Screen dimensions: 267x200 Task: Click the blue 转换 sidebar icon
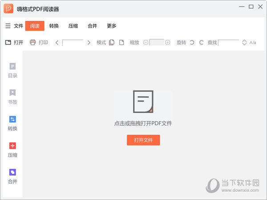pyautogui.click(x=12, y=119)
